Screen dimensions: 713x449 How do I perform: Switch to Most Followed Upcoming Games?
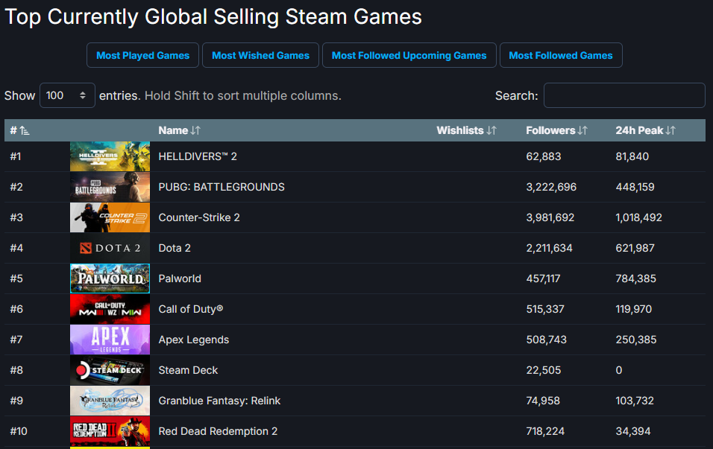pyautogui.click(x=409, y=55)
